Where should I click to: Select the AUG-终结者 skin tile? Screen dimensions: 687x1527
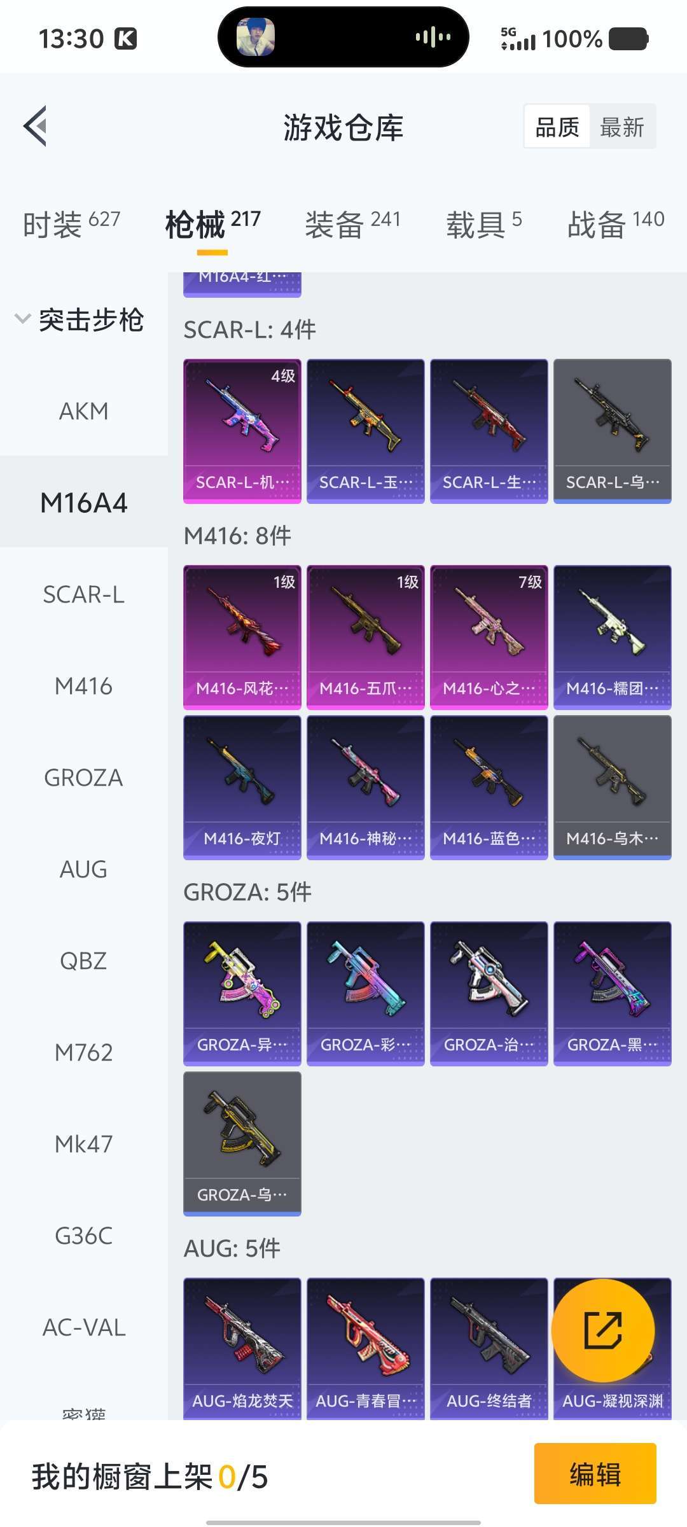click(489, 1348)
